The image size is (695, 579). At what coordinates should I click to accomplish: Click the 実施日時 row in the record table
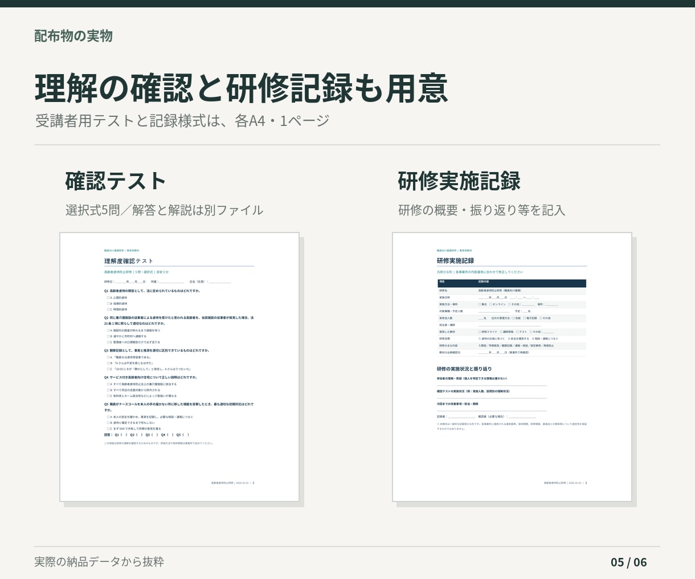(x=512, y=297)
